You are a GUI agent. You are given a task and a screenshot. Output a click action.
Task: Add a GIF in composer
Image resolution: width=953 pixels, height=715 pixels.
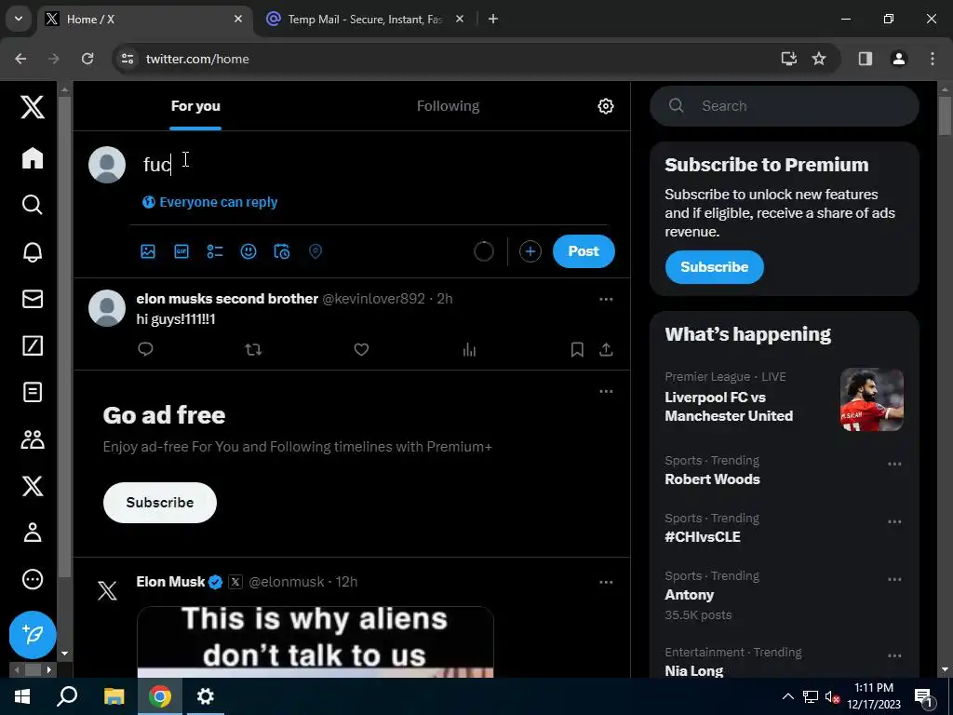(181, 251)
